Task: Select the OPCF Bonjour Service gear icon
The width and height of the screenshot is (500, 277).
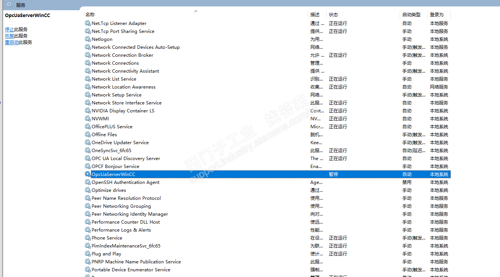Action: [x=88, y=166]
